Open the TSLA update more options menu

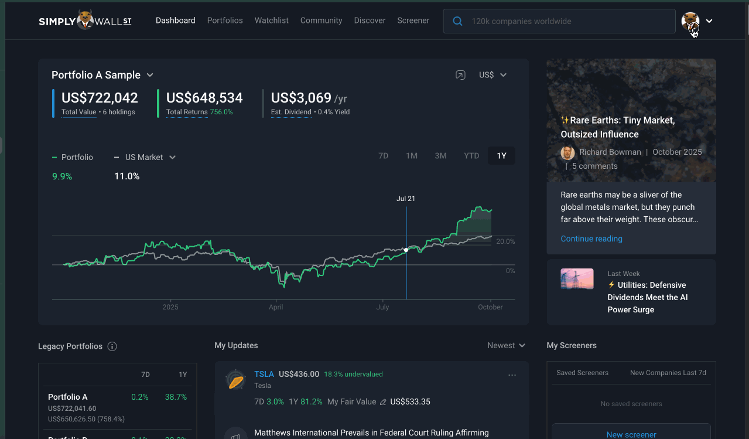(x=512, y=375)
